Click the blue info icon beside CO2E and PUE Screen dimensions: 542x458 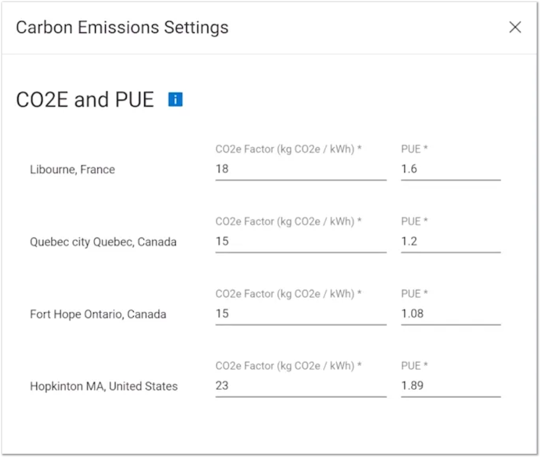[x=176, y=99]
